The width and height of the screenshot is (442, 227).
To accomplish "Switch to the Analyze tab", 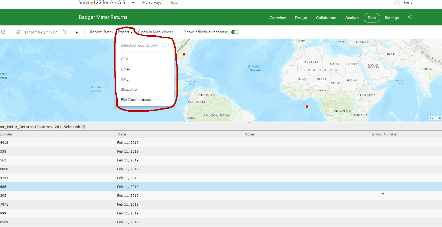I will point(352,18).
